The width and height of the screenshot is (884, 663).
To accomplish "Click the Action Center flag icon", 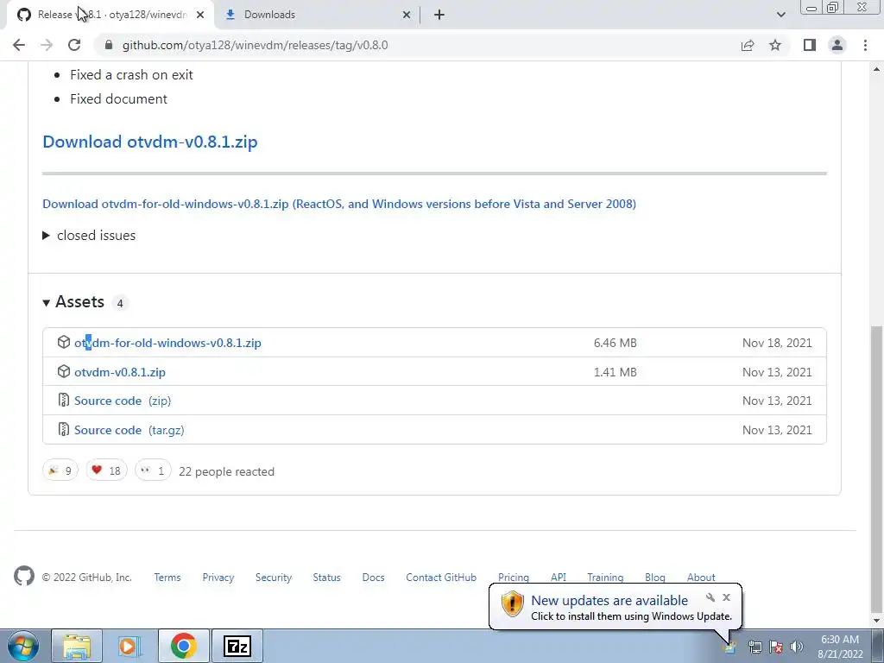I will [x=776, y=647].
